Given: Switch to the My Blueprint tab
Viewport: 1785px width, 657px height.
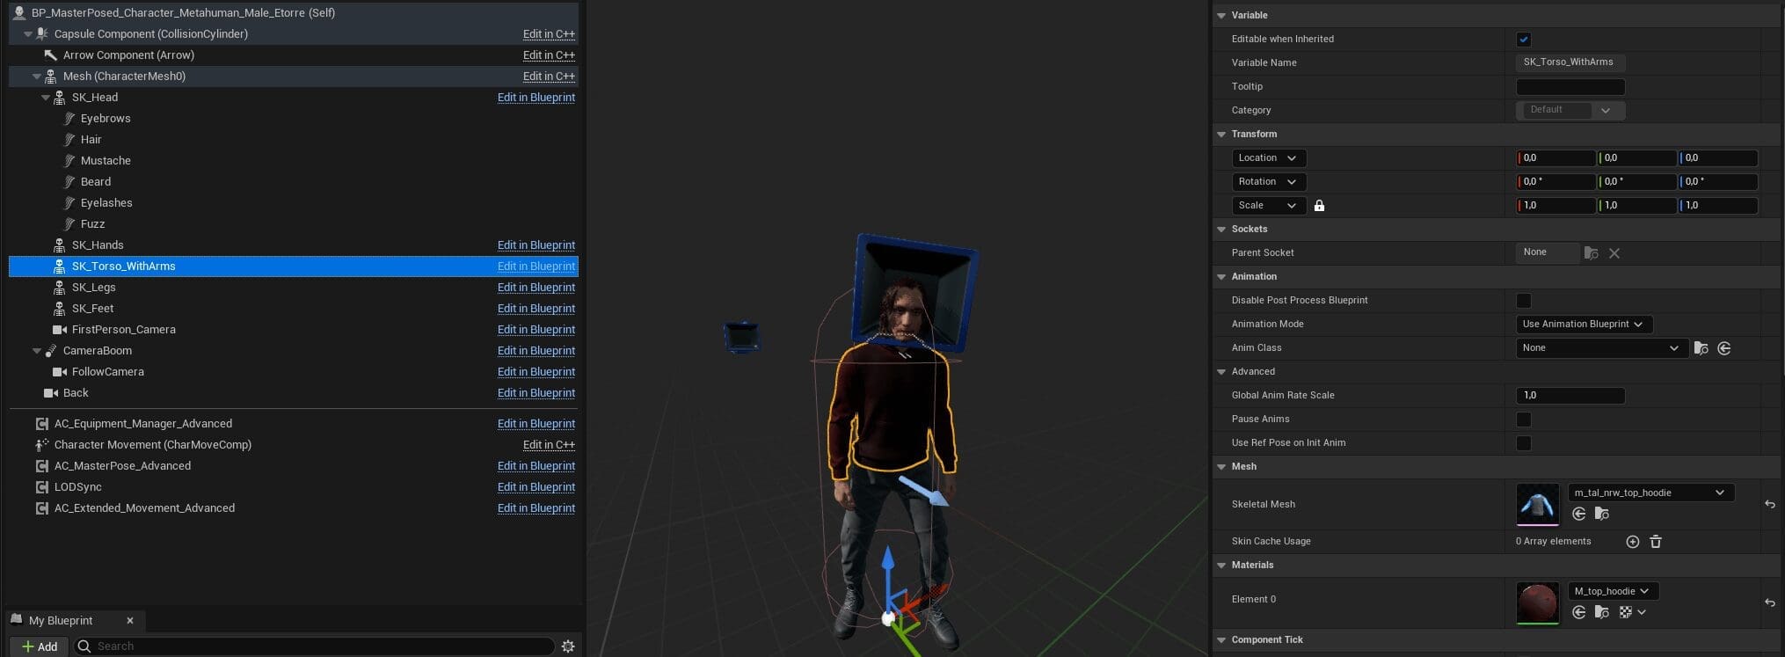Looking at the screenshot, I should [x=60, y=620].
